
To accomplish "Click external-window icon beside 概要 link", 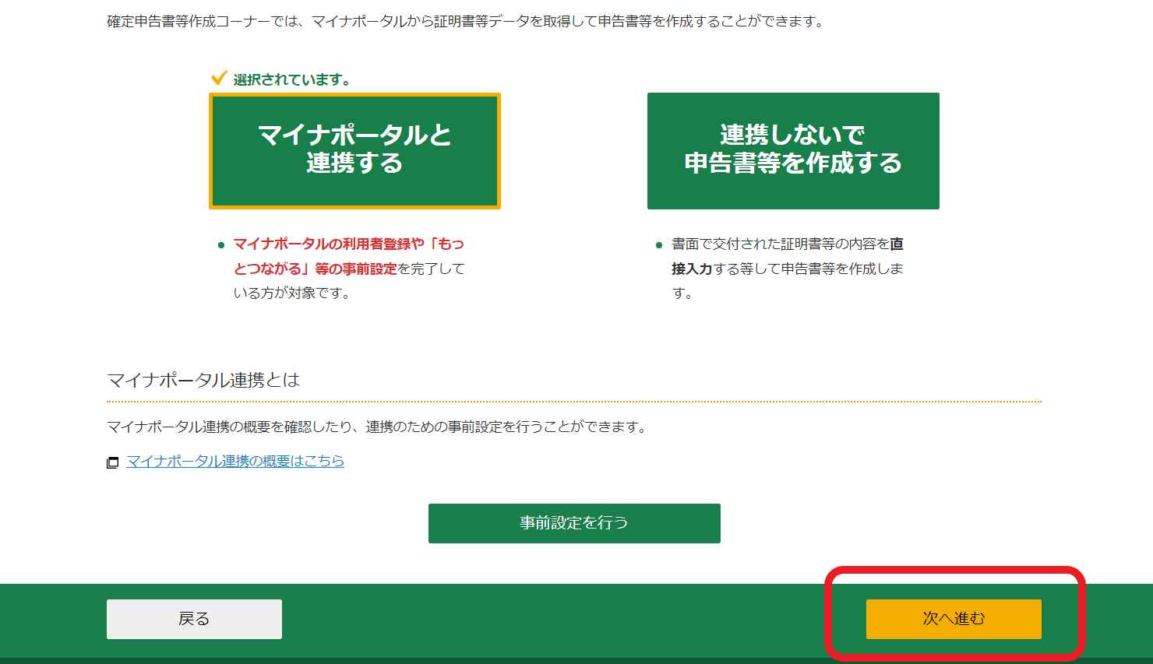I will (x=113, y=462).
